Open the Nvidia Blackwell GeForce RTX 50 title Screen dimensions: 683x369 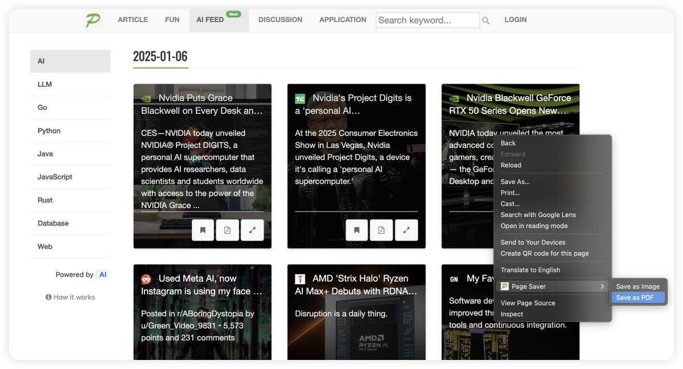pos(511,105)
